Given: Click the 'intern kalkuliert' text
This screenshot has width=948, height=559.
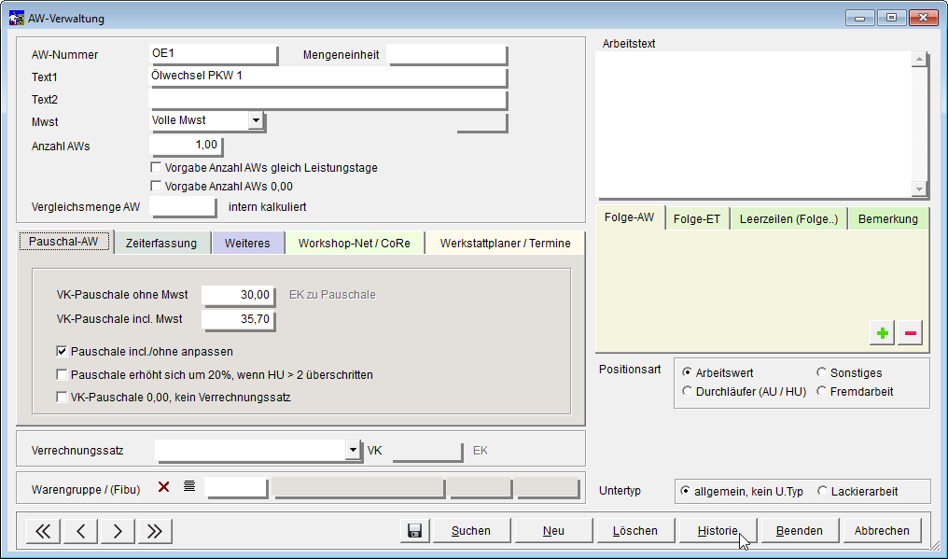Looking at the screenshot, I should coord(267,207).
